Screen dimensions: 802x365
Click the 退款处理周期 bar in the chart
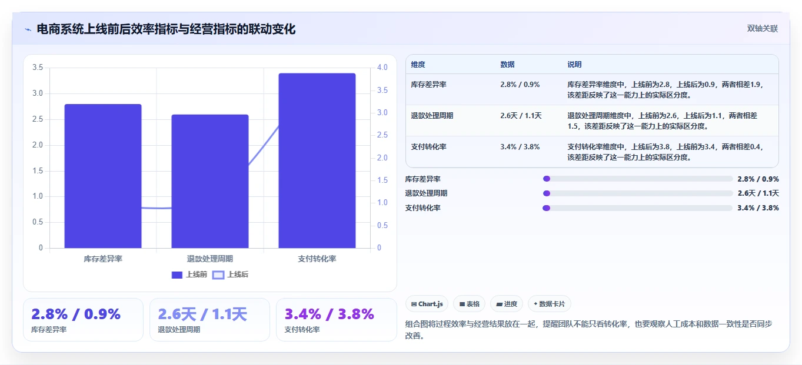(x=210, y=181)
